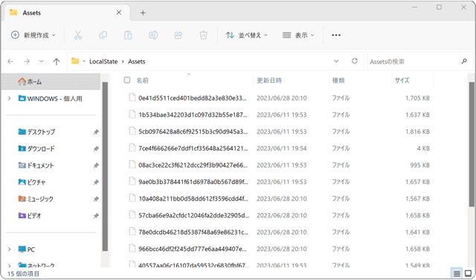Screen dimensions: 476x280
Task: Select file 78e0dcdb46218d5387f48a69e86231c
Action: coord(193,232)
